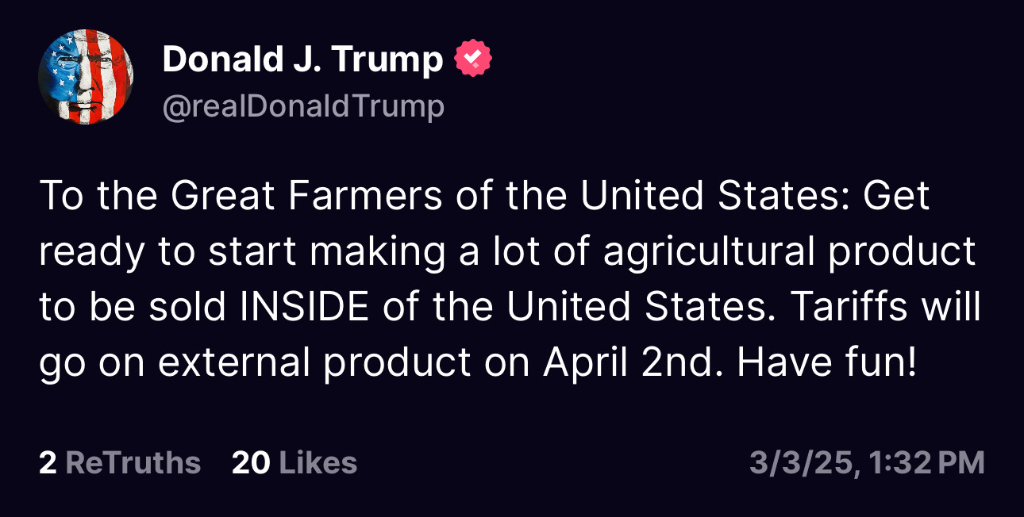The image size is (1024, 517).
Task: Click the phrase "external product"
Action: 314,363
